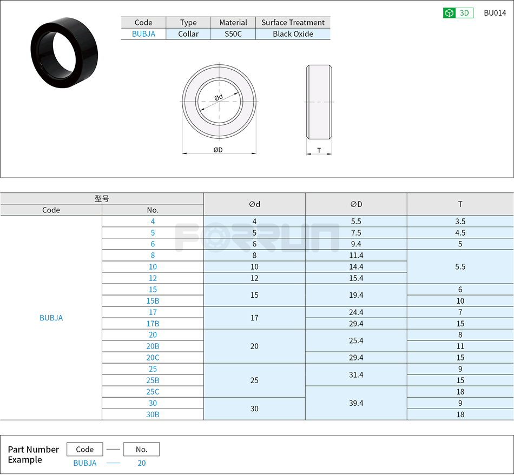Select model No. 4
Screen dimensions: 514x475
(153, 222)
